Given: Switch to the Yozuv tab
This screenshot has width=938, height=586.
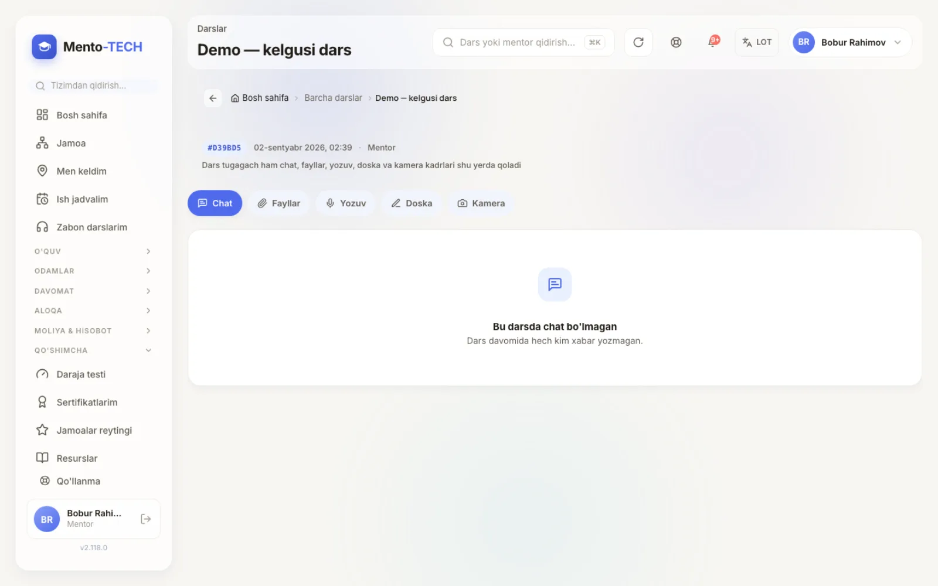Looking at the screenshot, I should 345,203.
